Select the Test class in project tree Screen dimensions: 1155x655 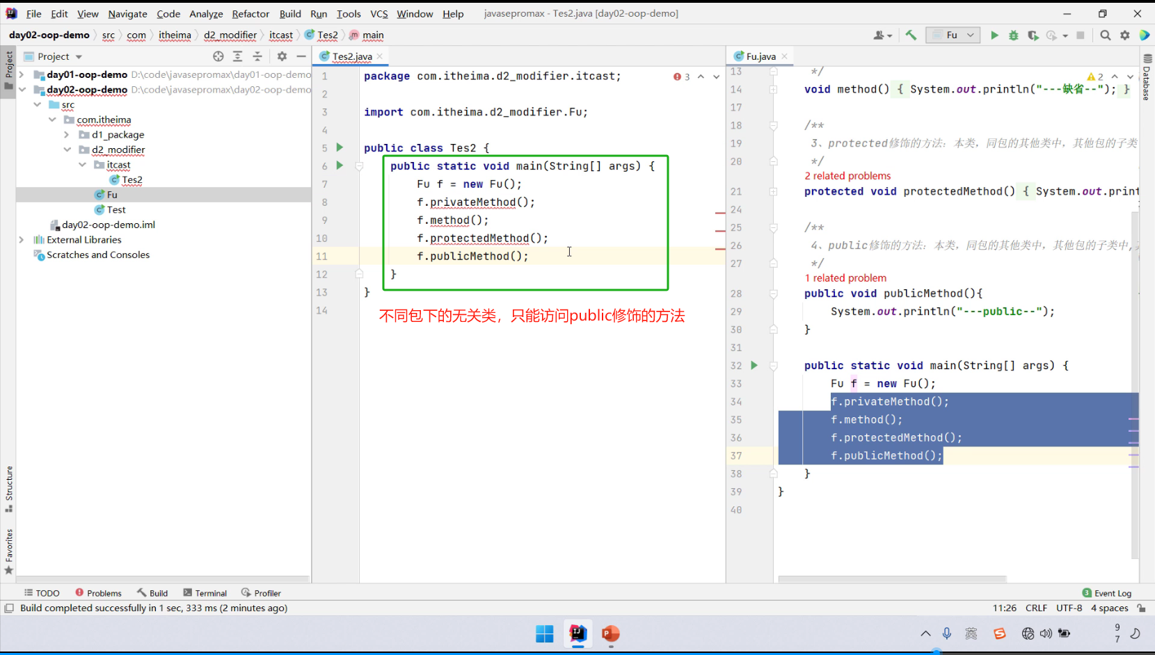[x=116, y=210]
